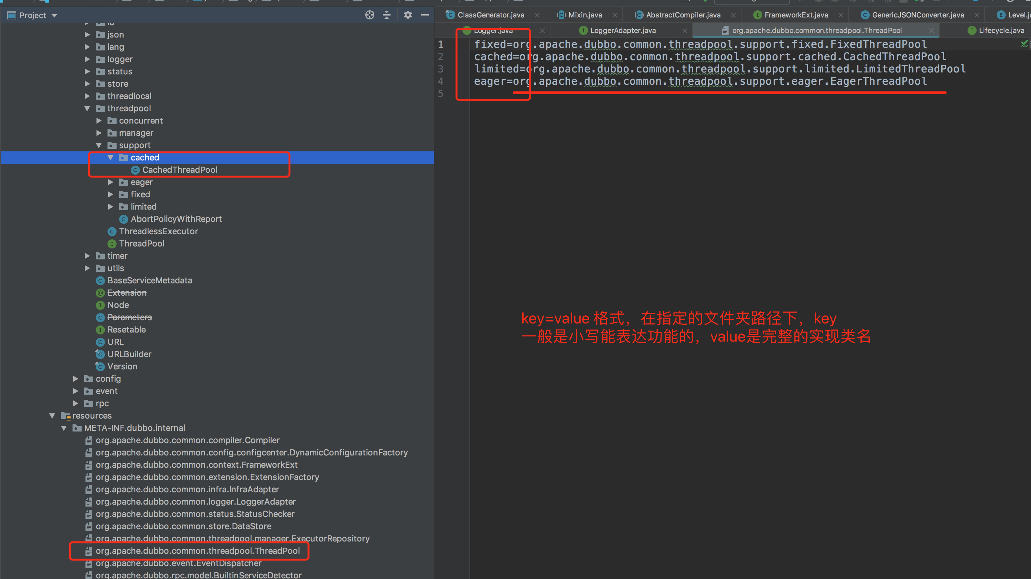The width and height of the screenshot is (1031, 579).
Task: Close the Mixin.java tab
Action: [615, 15]
